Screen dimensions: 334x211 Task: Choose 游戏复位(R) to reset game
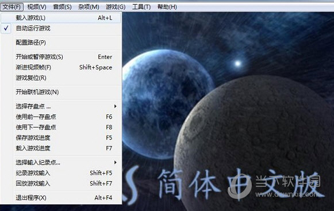click(x=61, y=78)
